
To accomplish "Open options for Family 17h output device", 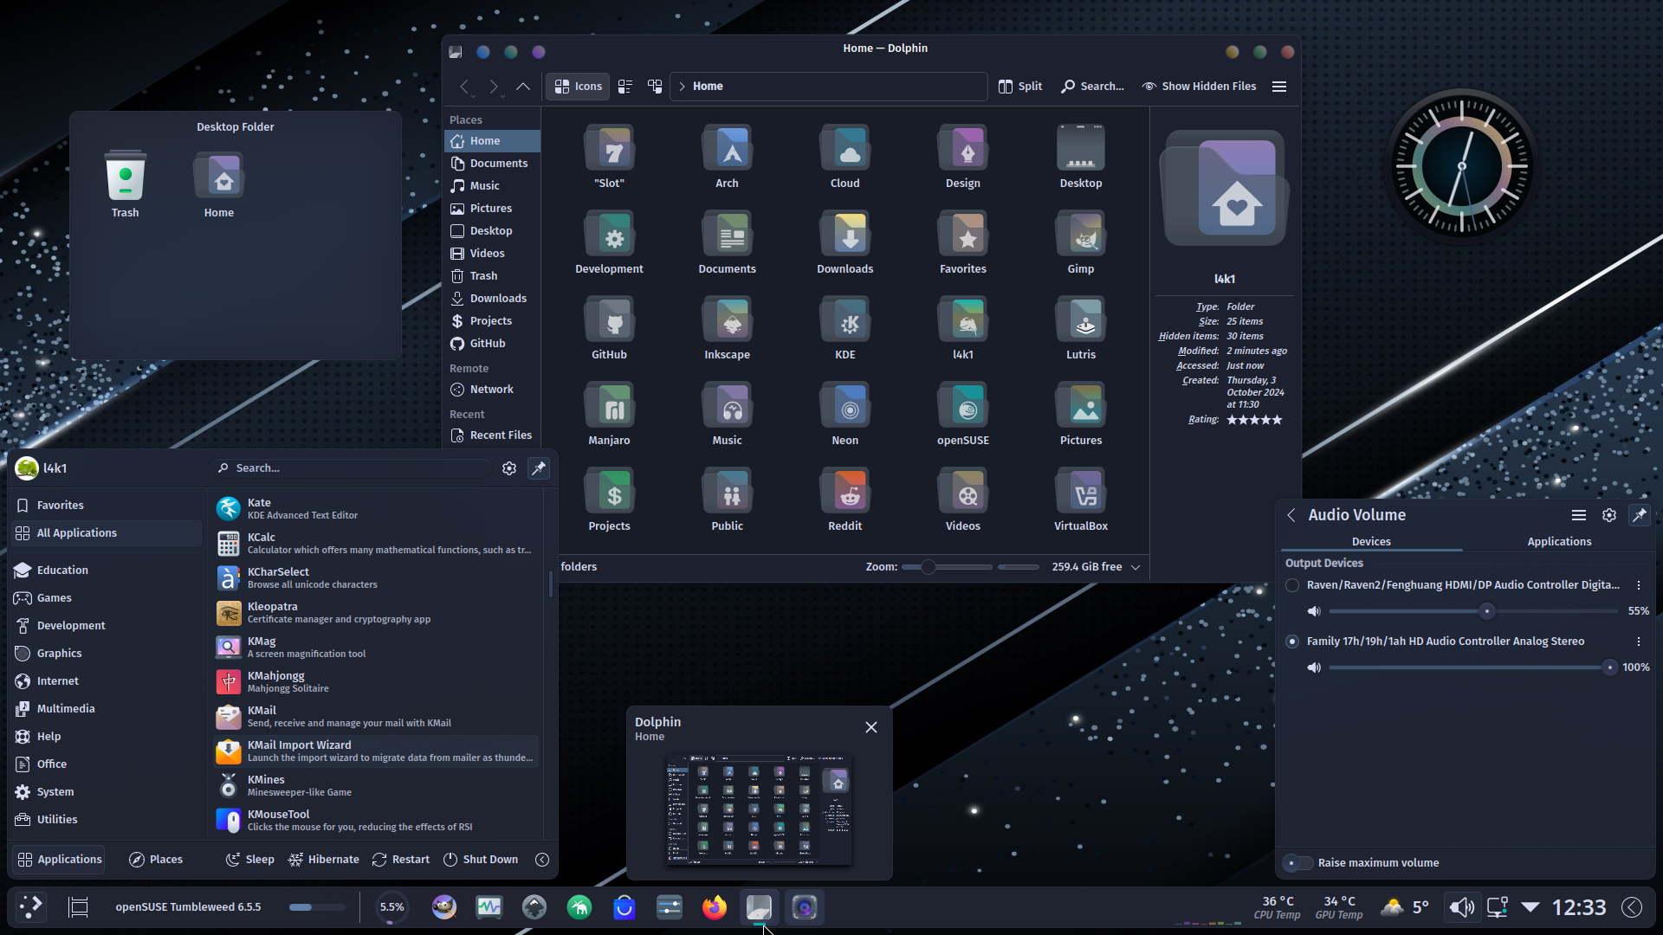I will point(1639,642).
